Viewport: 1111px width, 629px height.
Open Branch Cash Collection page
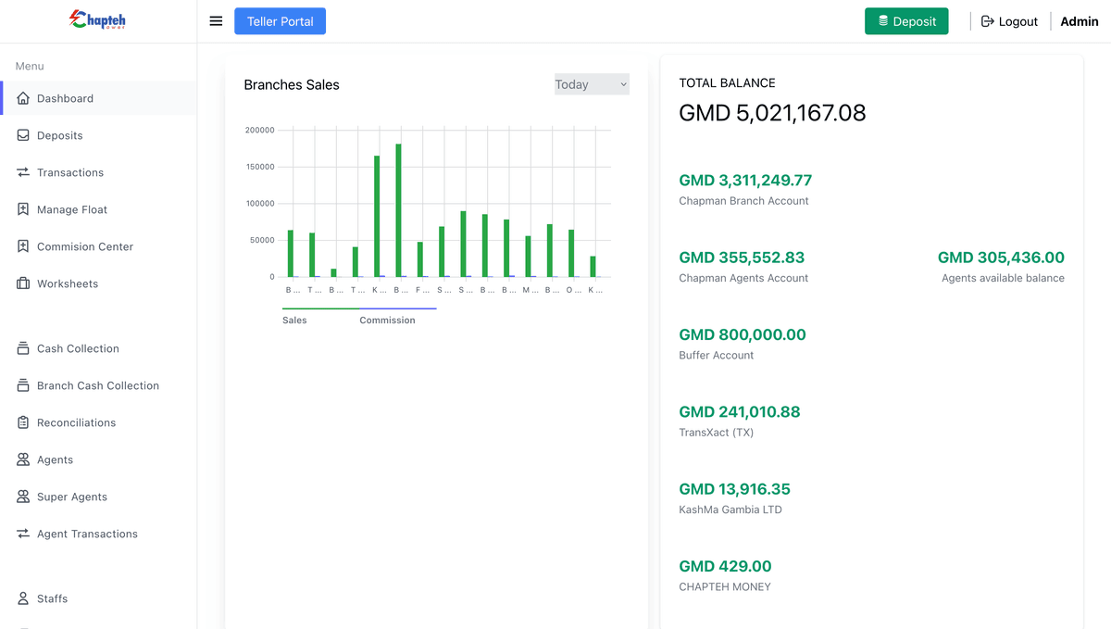click(x=97, y=385)
